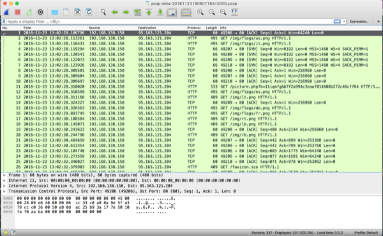
Task: Open the capture options gear icon
Action: pyautogui.click(x=40, y=12)
